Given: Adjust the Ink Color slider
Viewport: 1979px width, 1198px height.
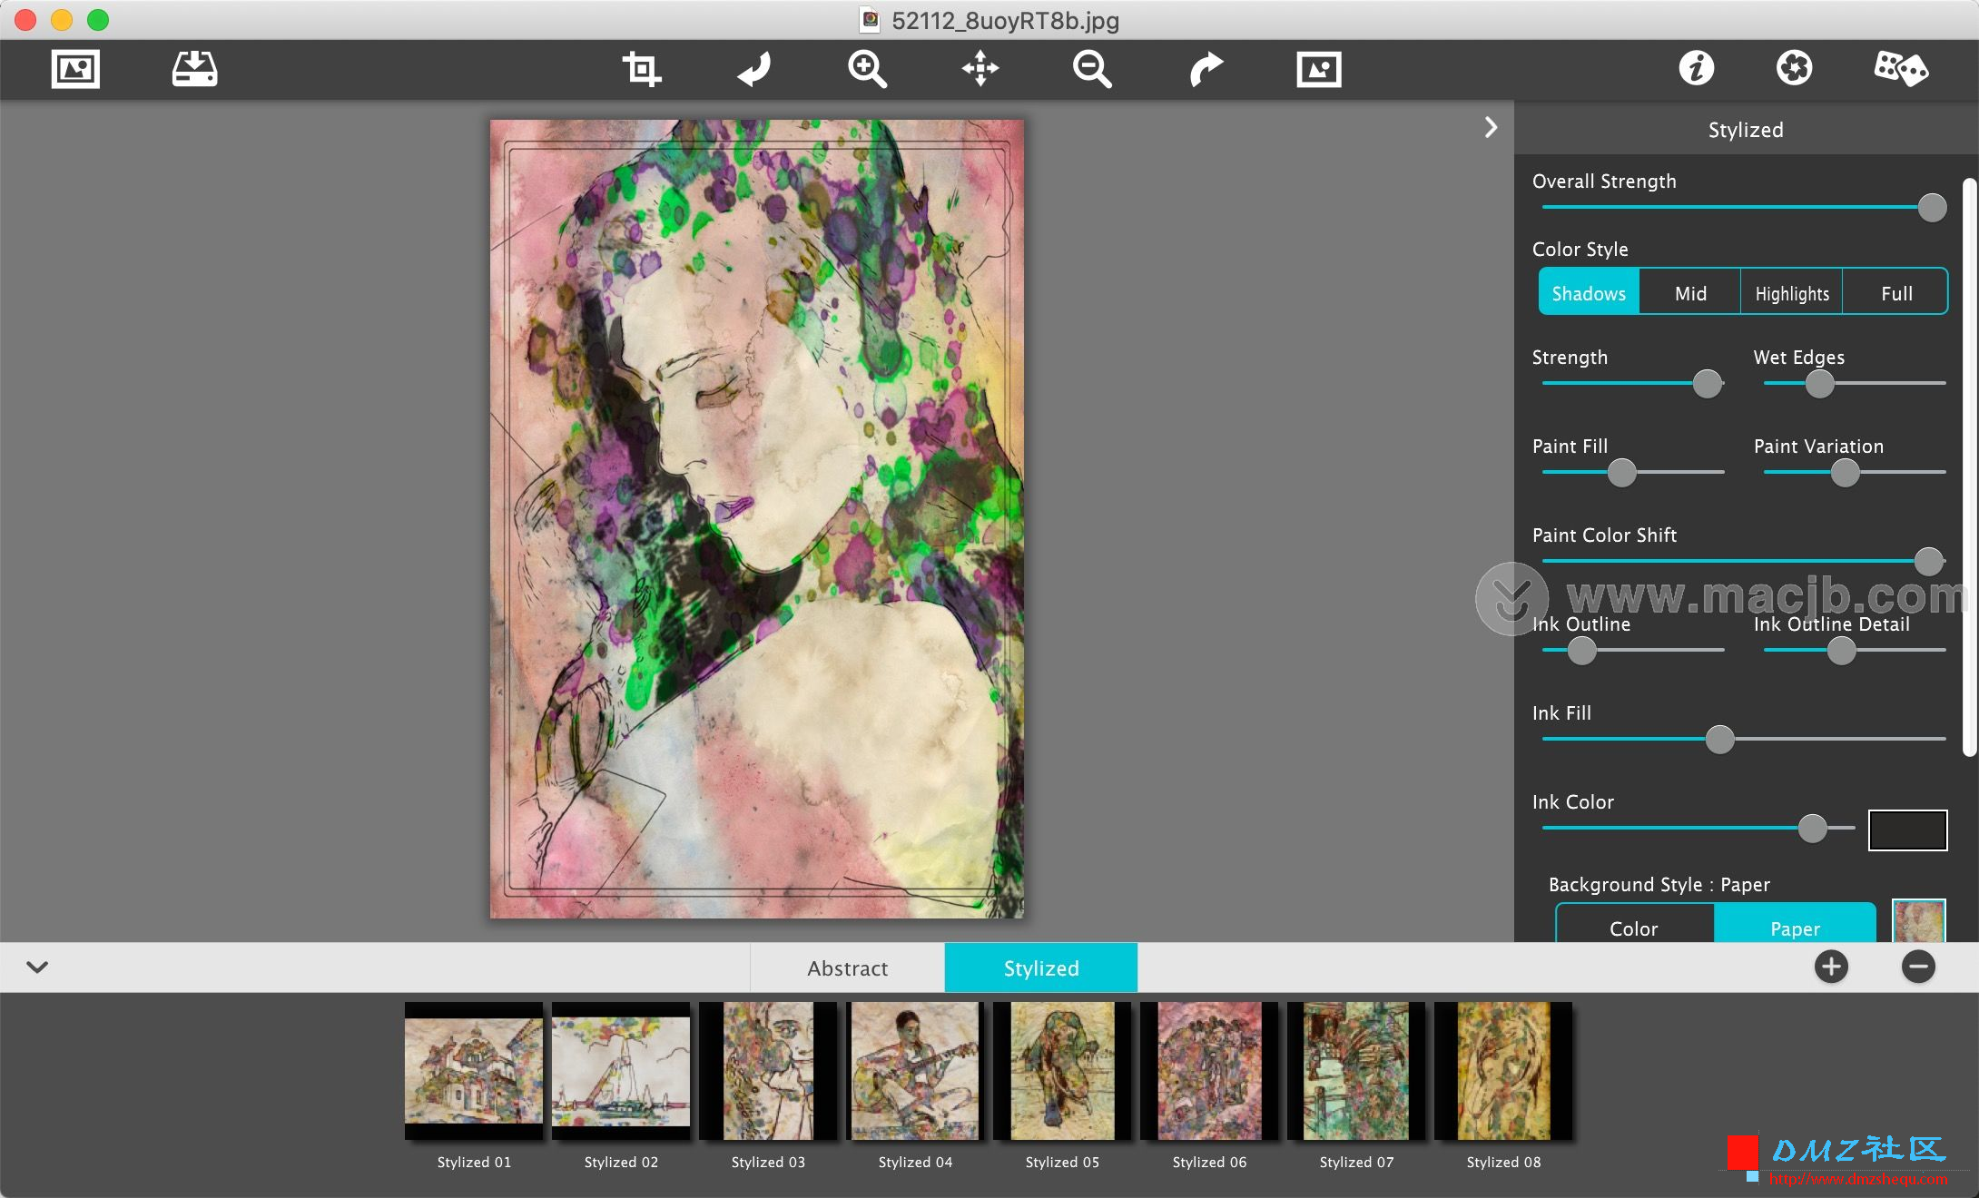Looking at the screenshot, I should 1812,828.
